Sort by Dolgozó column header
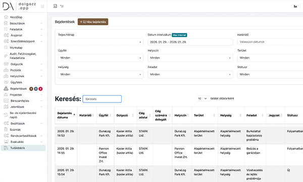 (125, 115)
